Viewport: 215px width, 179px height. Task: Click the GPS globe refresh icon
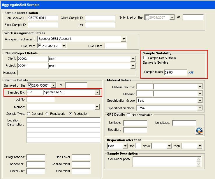pos(199,131)
